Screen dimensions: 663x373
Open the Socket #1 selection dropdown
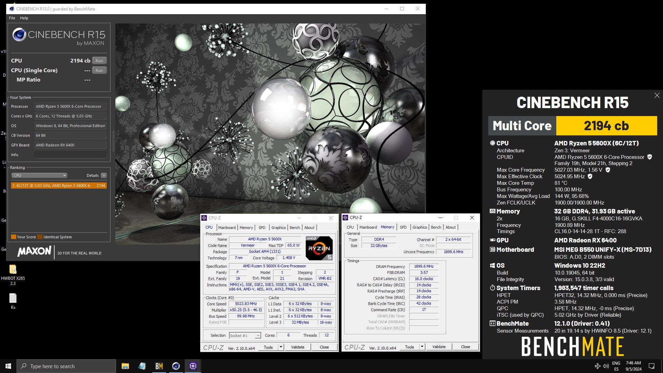pos(245,336)
